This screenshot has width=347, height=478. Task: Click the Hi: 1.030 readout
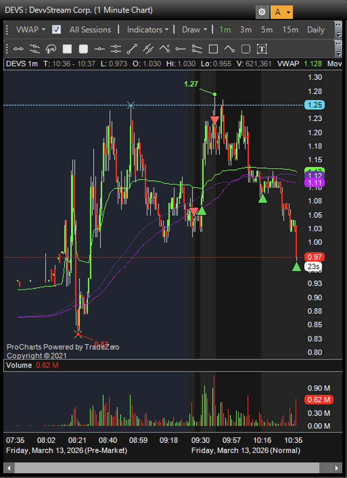[x=181, y=64]
